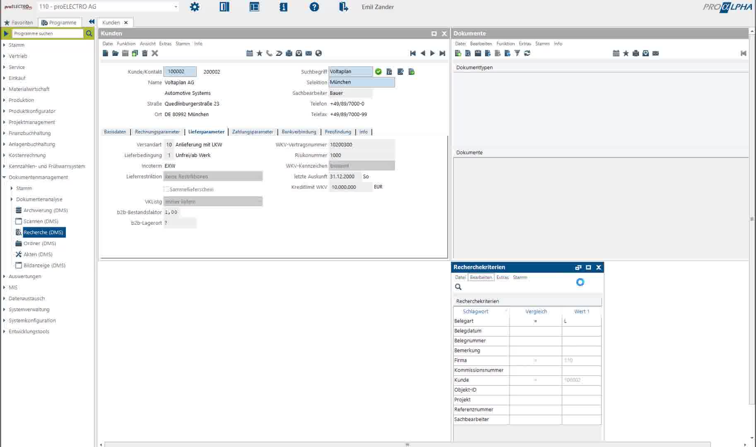Open Archivierung (DMS) program
756x447 pixels.
(46, 210)
